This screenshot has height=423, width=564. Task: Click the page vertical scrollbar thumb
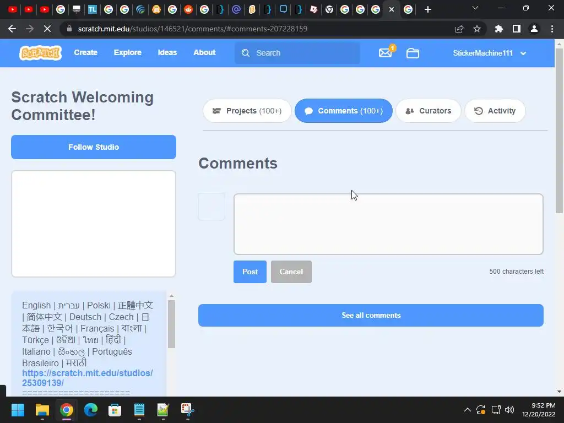(559, 131)
